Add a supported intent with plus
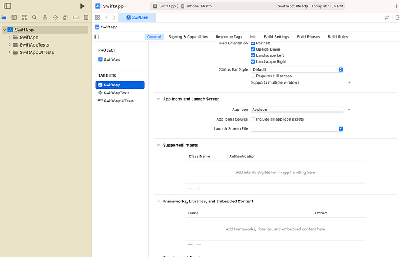 (190, 188)
